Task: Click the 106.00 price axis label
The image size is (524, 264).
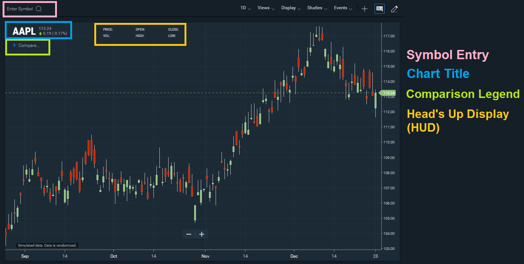Action: coord(389,203)
